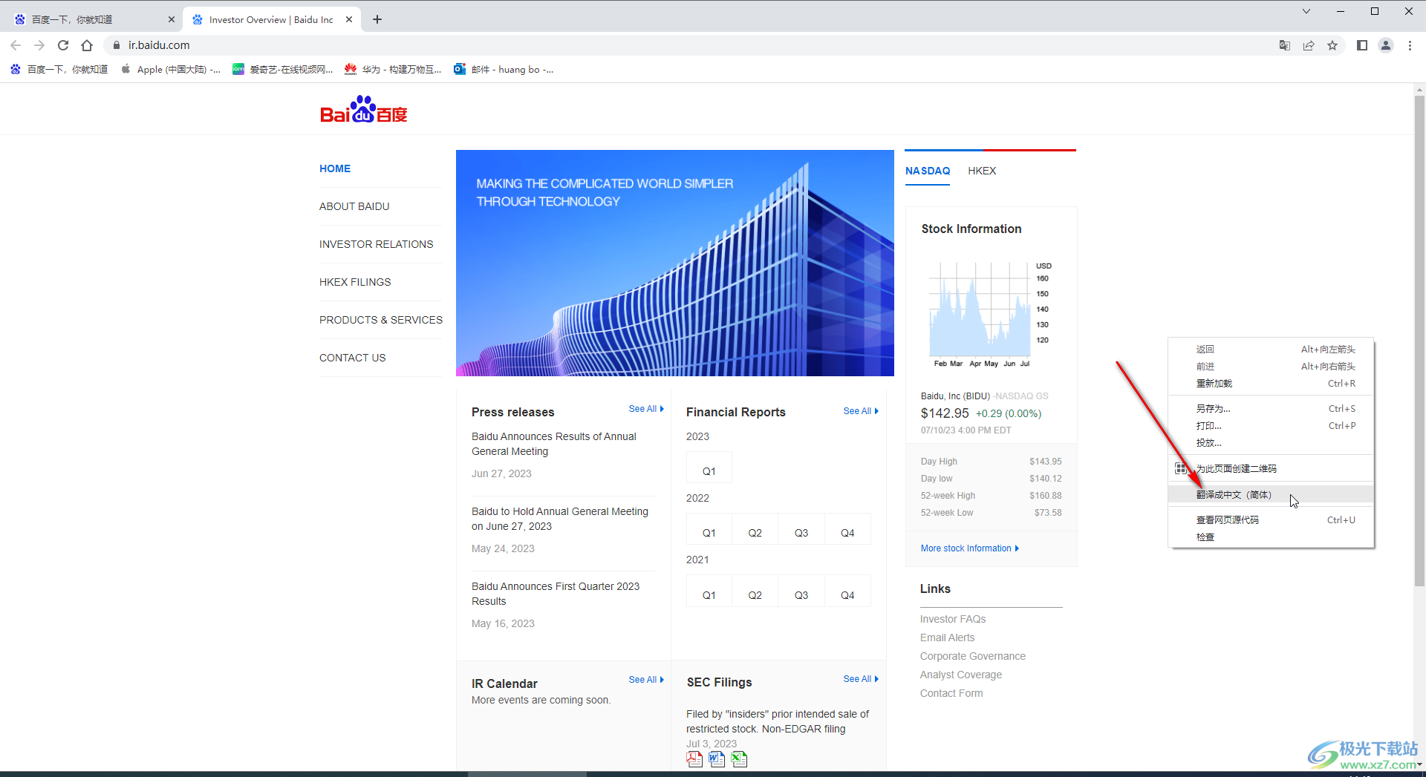Open the translate icon in the address bar
1426x777 pixels.
click(1285, 45)
